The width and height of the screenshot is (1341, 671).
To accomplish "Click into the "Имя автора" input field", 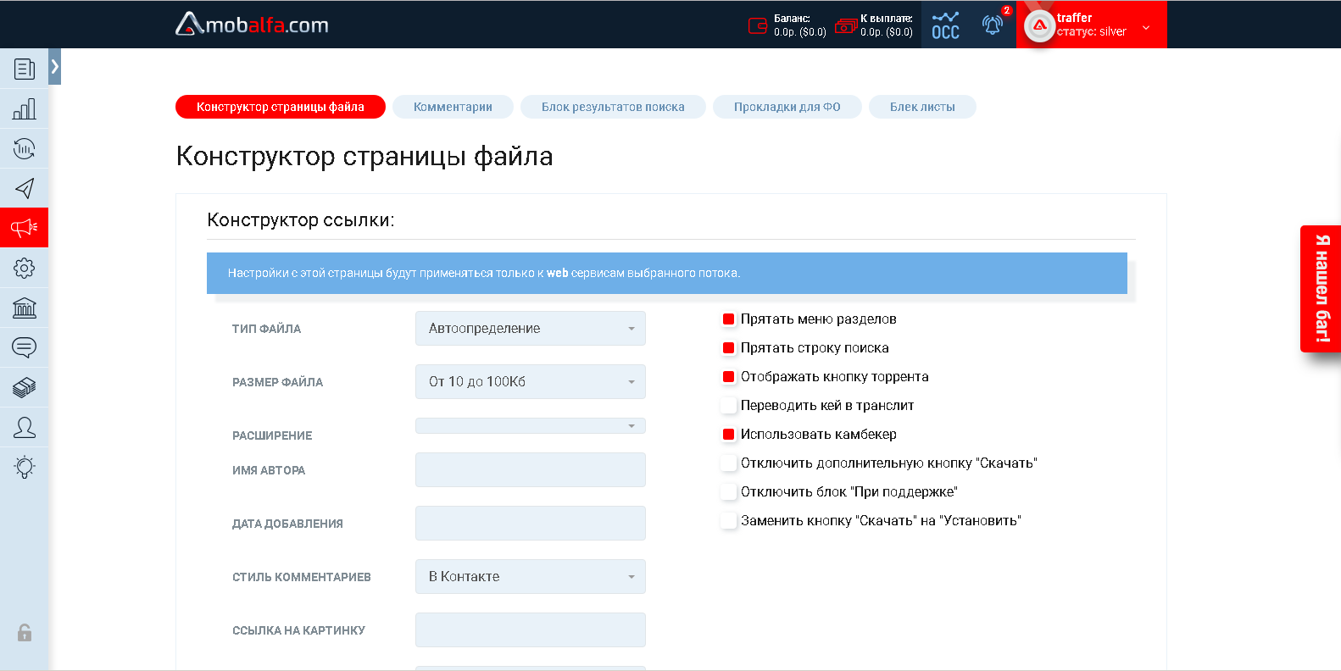I will [530, 470].
